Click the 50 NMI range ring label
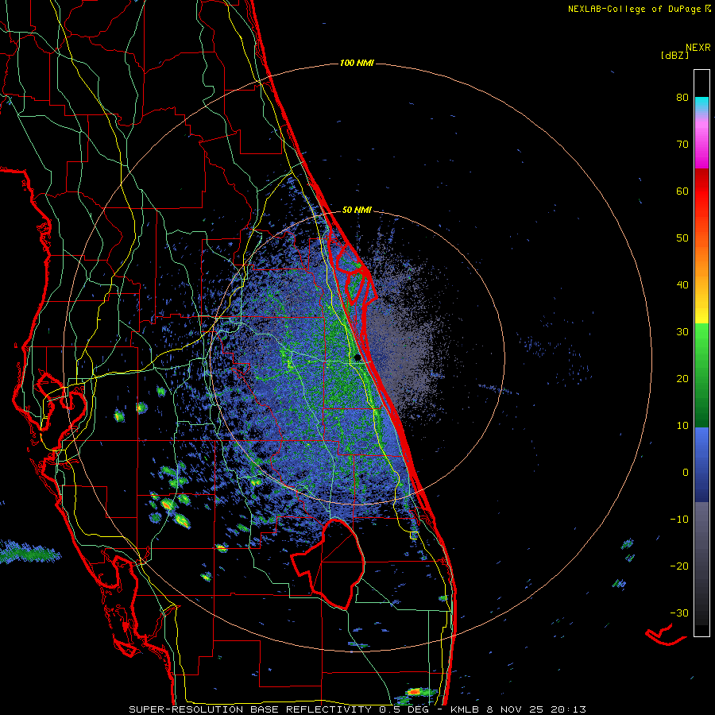This screenshot has height=715, width=715. pos(357,211)
